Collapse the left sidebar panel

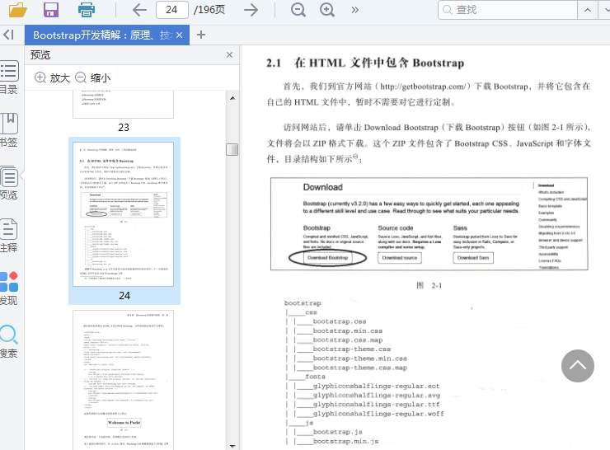pos(8,35)
